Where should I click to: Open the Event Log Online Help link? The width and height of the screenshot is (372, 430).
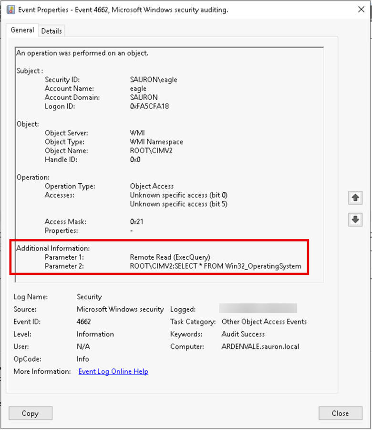click(113, 371)
